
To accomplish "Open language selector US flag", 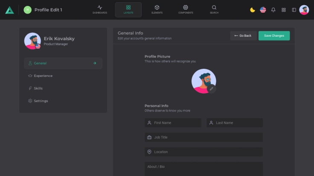I will tap(263, 10).
